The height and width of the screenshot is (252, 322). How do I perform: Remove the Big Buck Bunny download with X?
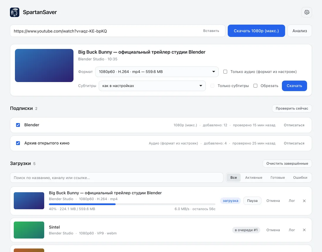pyautogui.click(x=304, y=201)
